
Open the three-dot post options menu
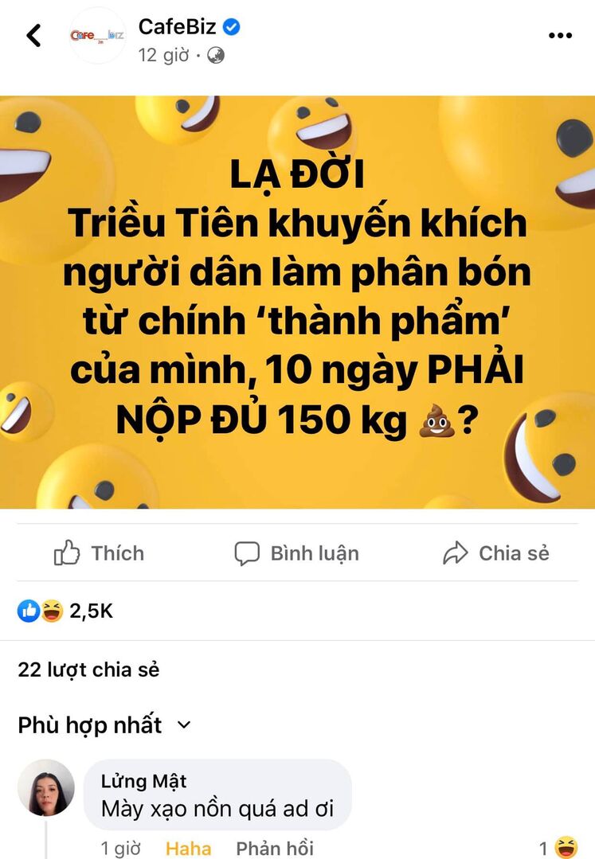pos(560,36)
